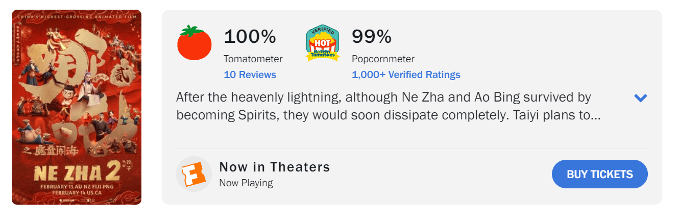This screenshot has height=222, width=678.
Task: Open the 1,000+ Verified Ratings link
Action: [x=406, y=75]
